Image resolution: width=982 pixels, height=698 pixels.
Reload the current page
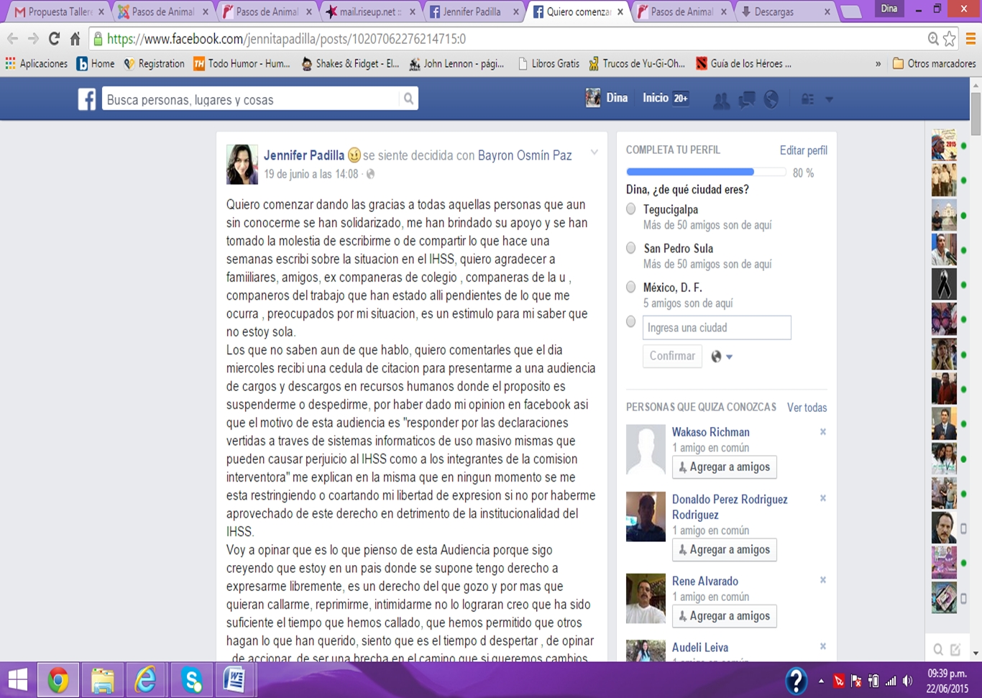pyautogui.click(x=54, y=39)
